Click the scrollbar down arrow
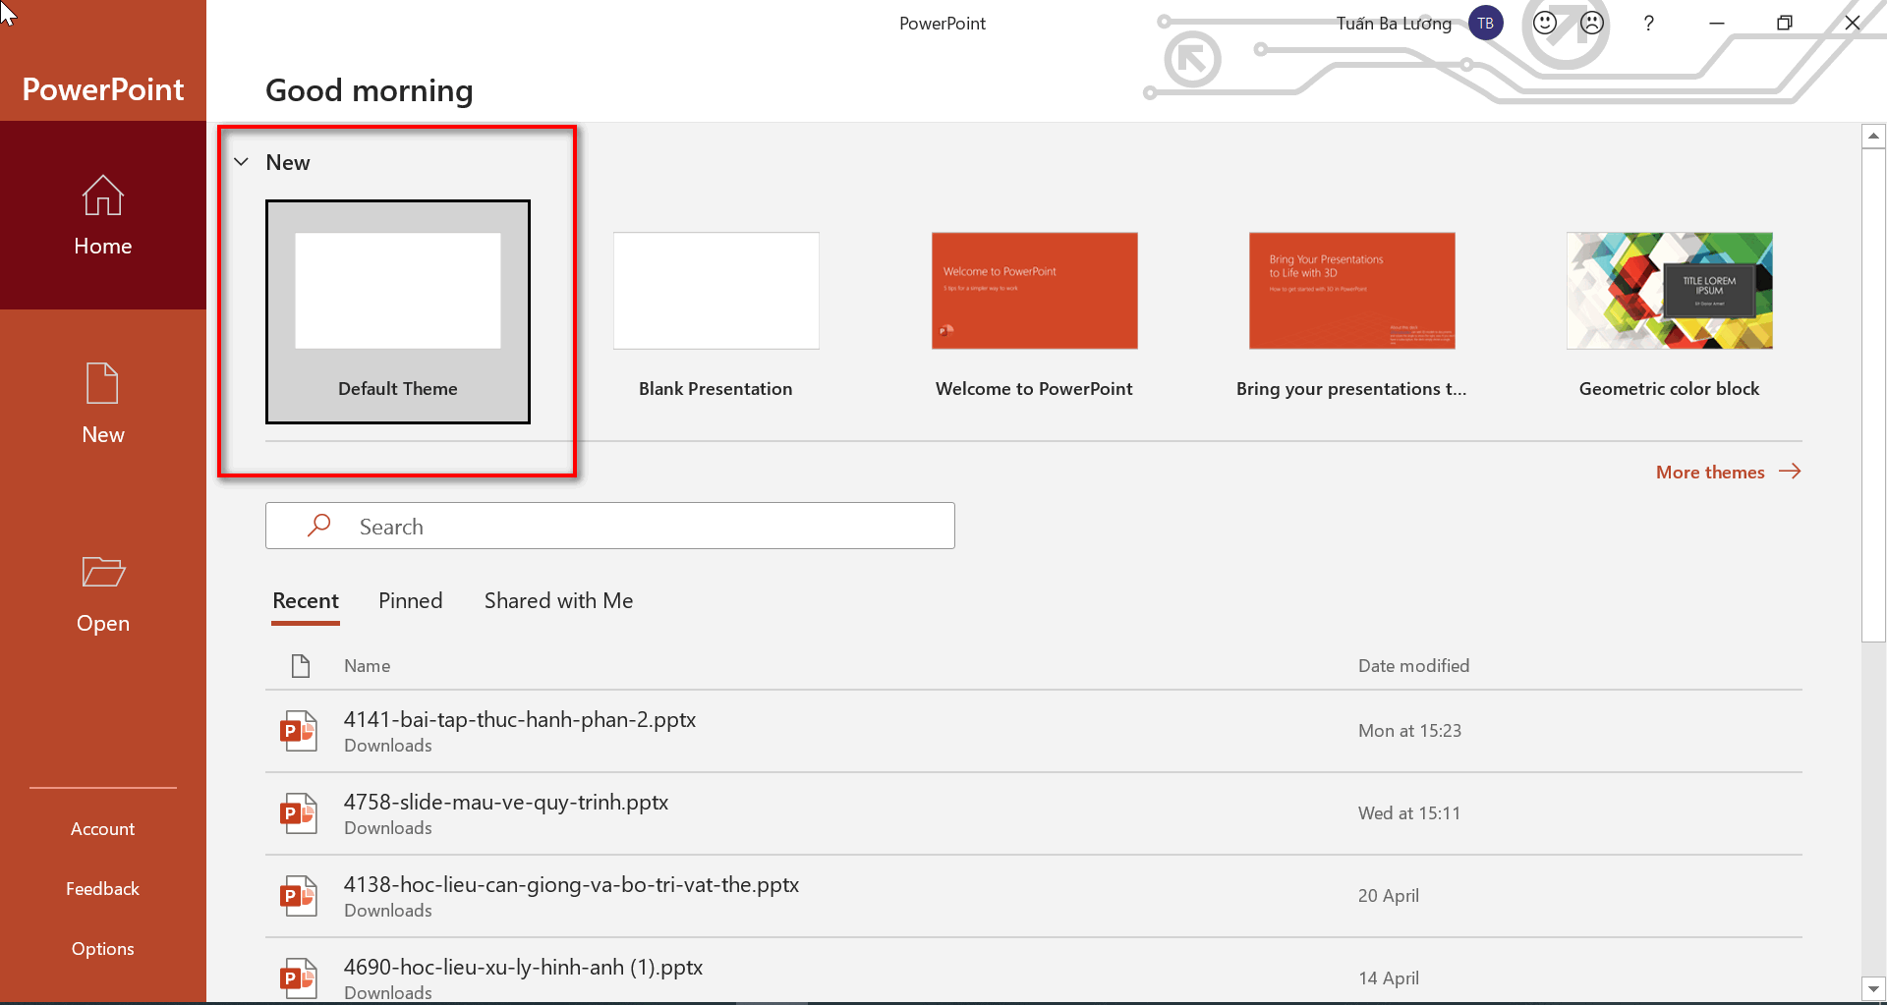Viewport: 1887px width, 1005px height. coord(1874,988)
